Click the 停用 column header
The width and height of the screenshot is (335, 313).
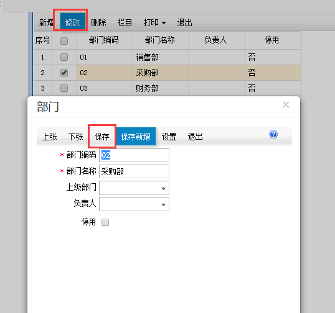273,40
